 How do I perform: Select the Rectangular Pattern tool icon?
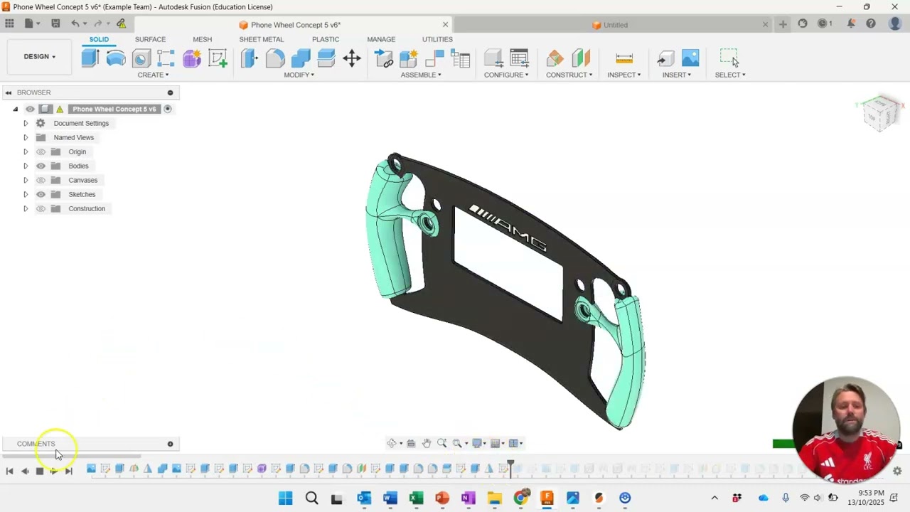coord(166,58)
